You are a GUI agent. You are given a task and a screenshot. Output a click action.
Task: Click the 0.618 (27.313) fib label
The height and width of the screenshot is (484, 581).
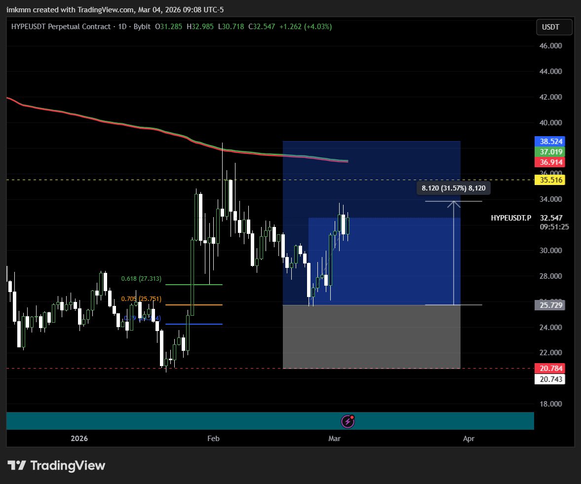pyautogui.click(x=141, y=278)
